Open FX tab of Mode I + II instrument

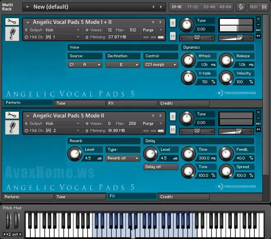point(132,103)
